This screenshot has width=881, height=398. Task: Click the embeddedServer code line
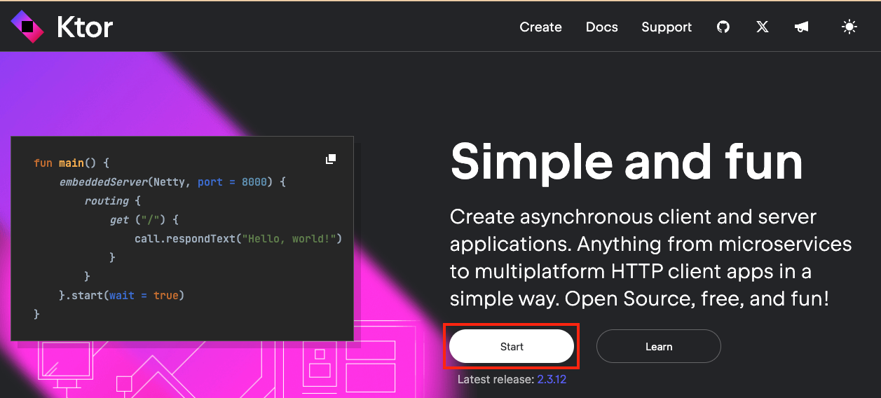[173, 181]
